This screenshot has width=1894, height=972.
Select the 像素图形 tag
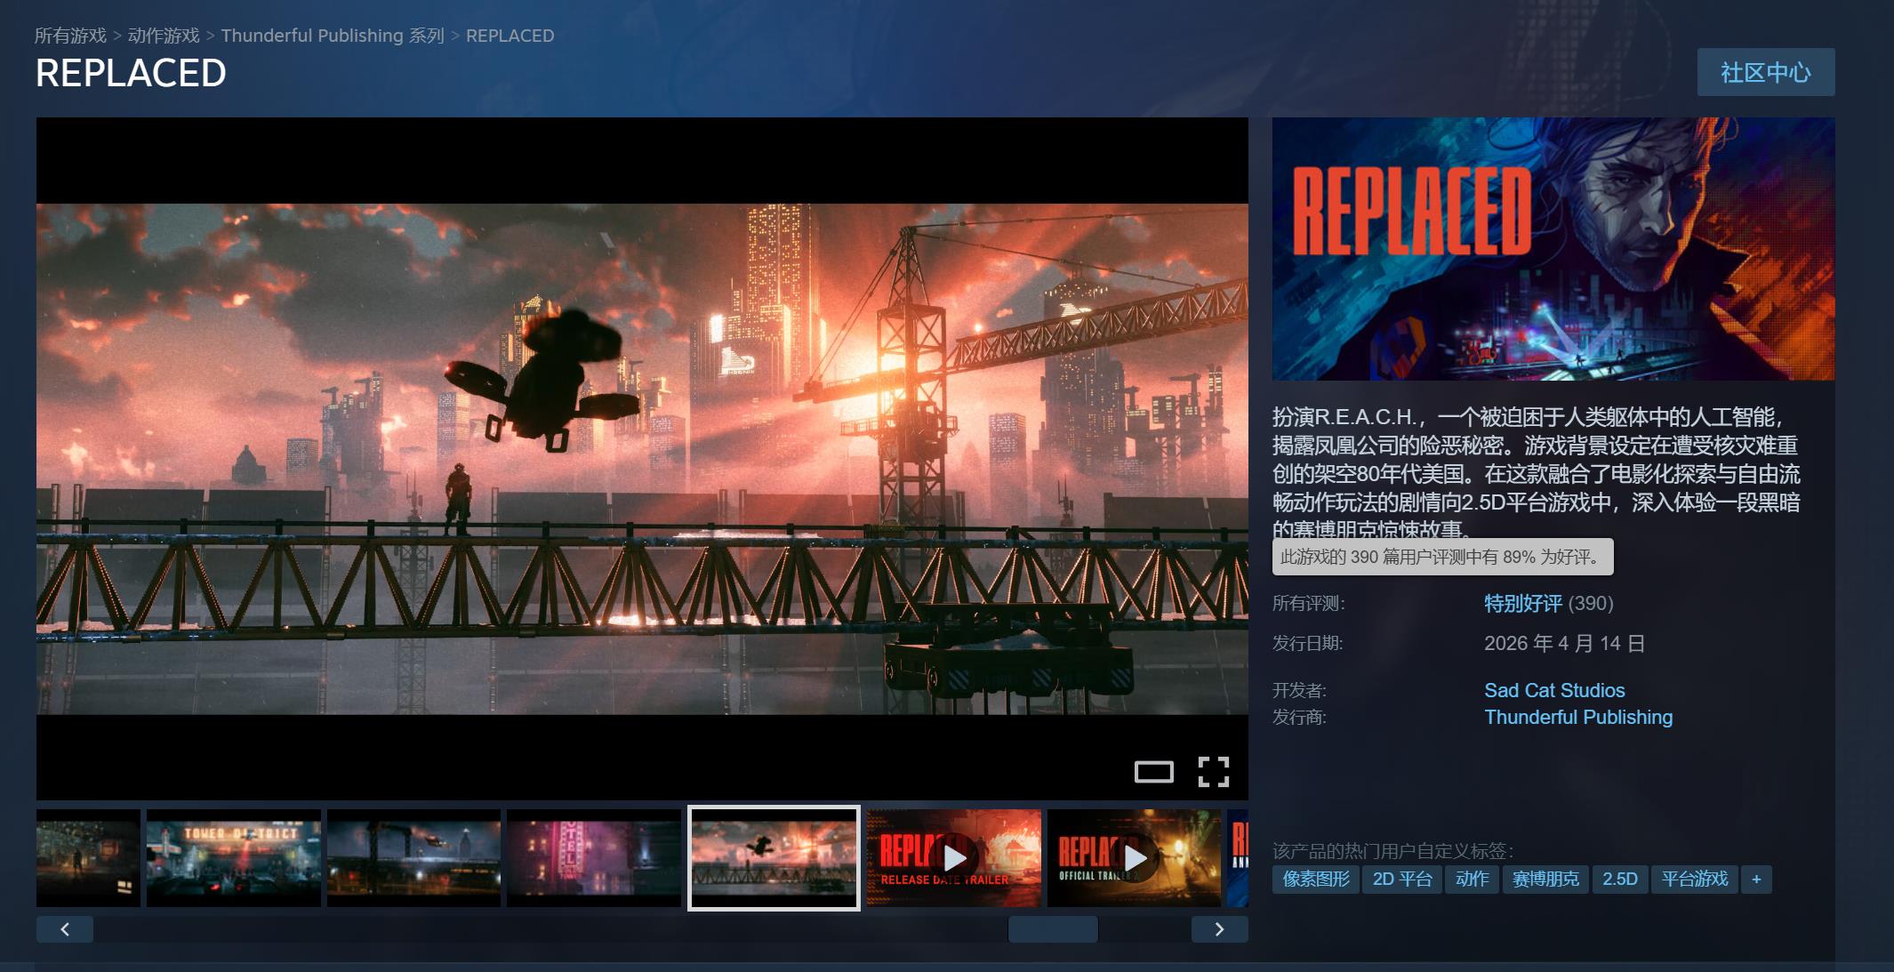[1315, 880]
